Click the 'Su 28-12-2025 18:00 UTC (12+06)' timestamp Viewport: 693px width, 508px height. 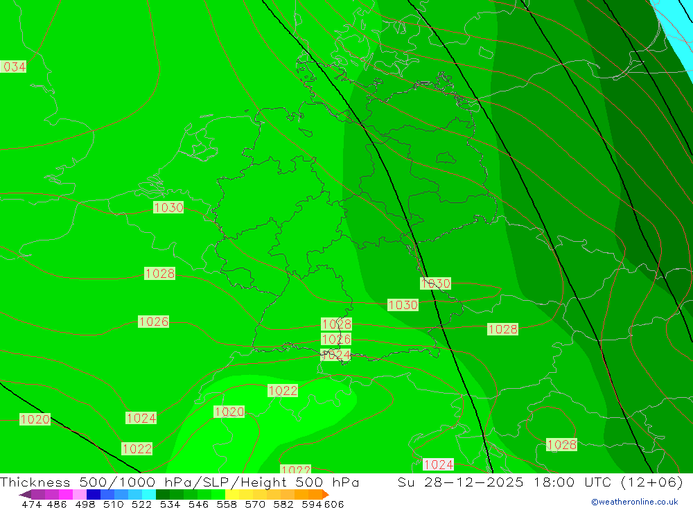click(x=540, y=482)
